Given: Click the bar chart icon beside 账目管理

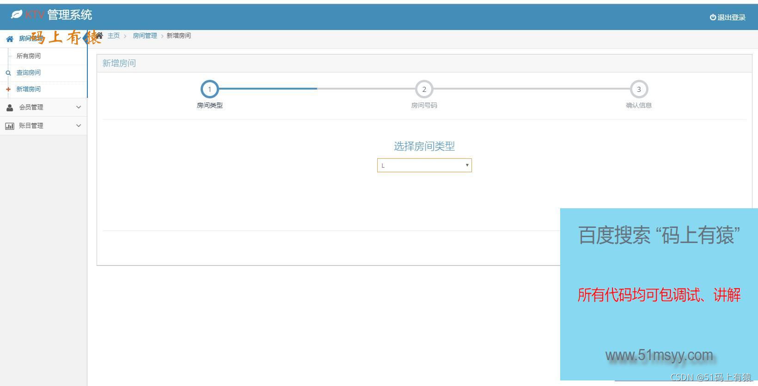Looking at the screenshot, I should click(10, 126).
